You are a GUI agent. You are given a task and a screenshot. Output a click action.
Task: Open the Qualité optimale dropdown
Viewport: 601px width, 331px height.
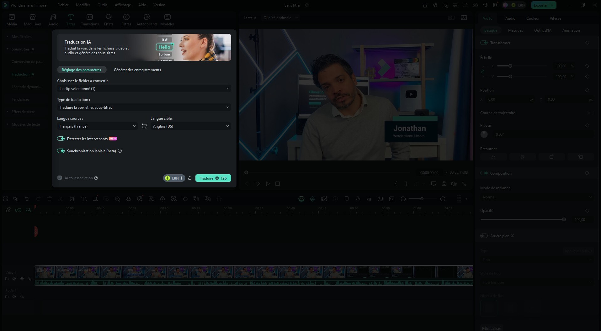coord(280,18)
